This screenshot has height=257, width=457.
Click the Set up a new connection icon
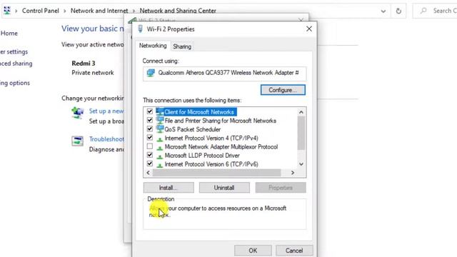(78, 113)
